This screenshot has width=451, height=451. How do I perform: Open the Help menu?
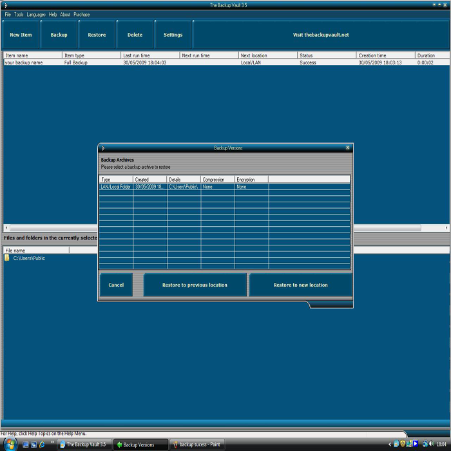(x=53, y=14)
